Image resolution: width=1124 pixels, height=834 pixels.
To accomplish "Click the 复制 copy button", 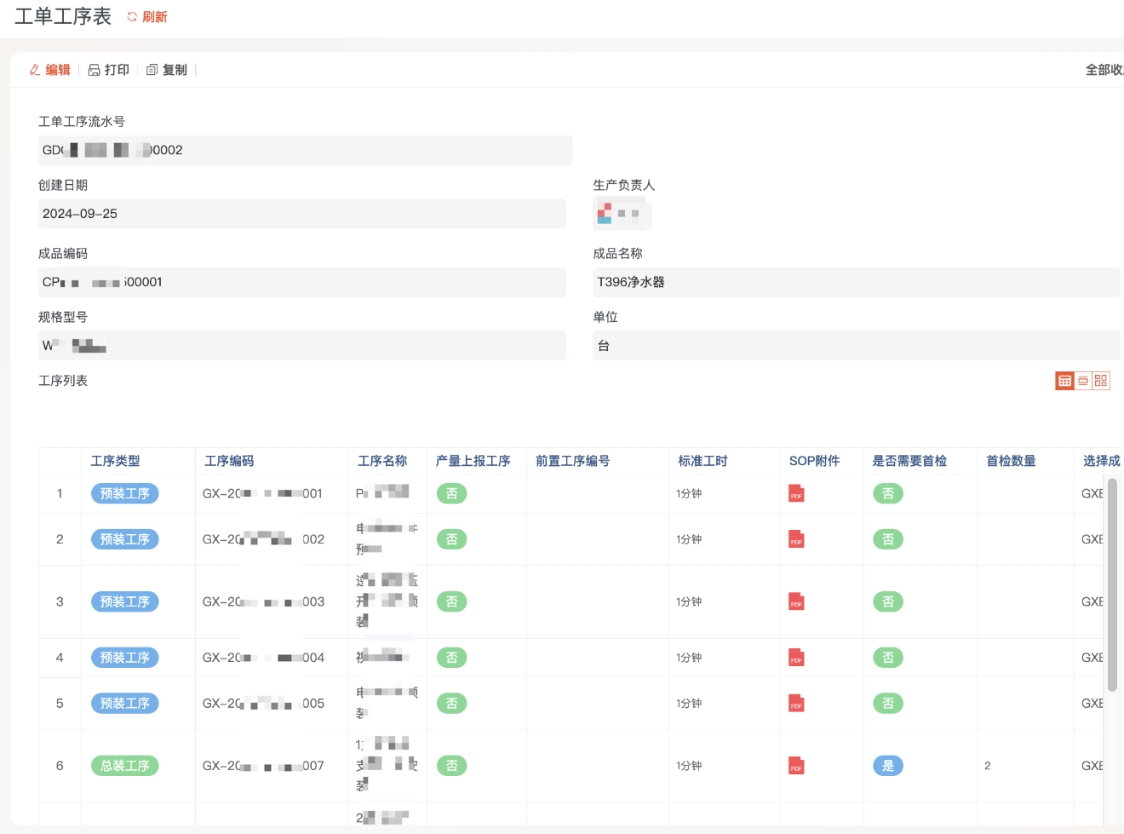I will (x=167, y=70).
